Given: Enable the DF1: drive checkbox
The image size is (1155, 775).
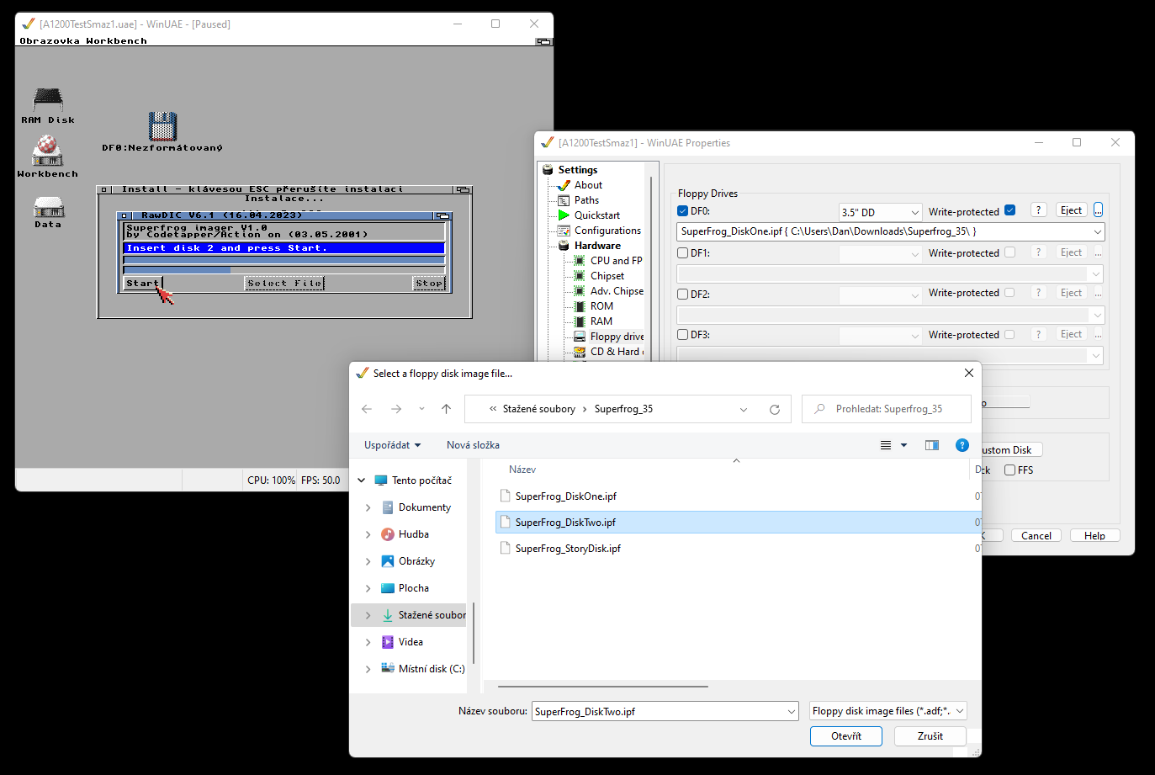Looking at the screenshot, I should pyautogui.click(x=682, y=252).
